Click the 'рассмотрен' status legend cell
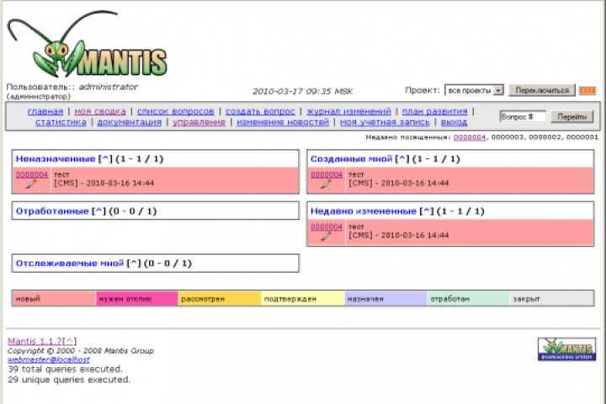The image size is (606, 404). [x=219, y=299]
